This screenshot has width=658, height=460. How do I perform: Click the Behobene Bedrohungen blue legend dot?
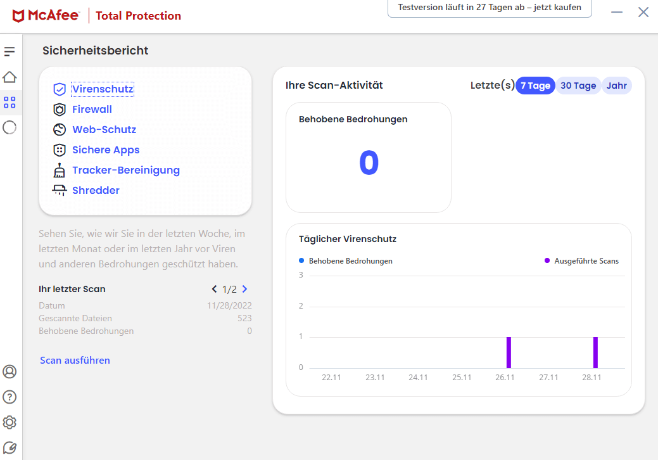(x=301, y=260)
